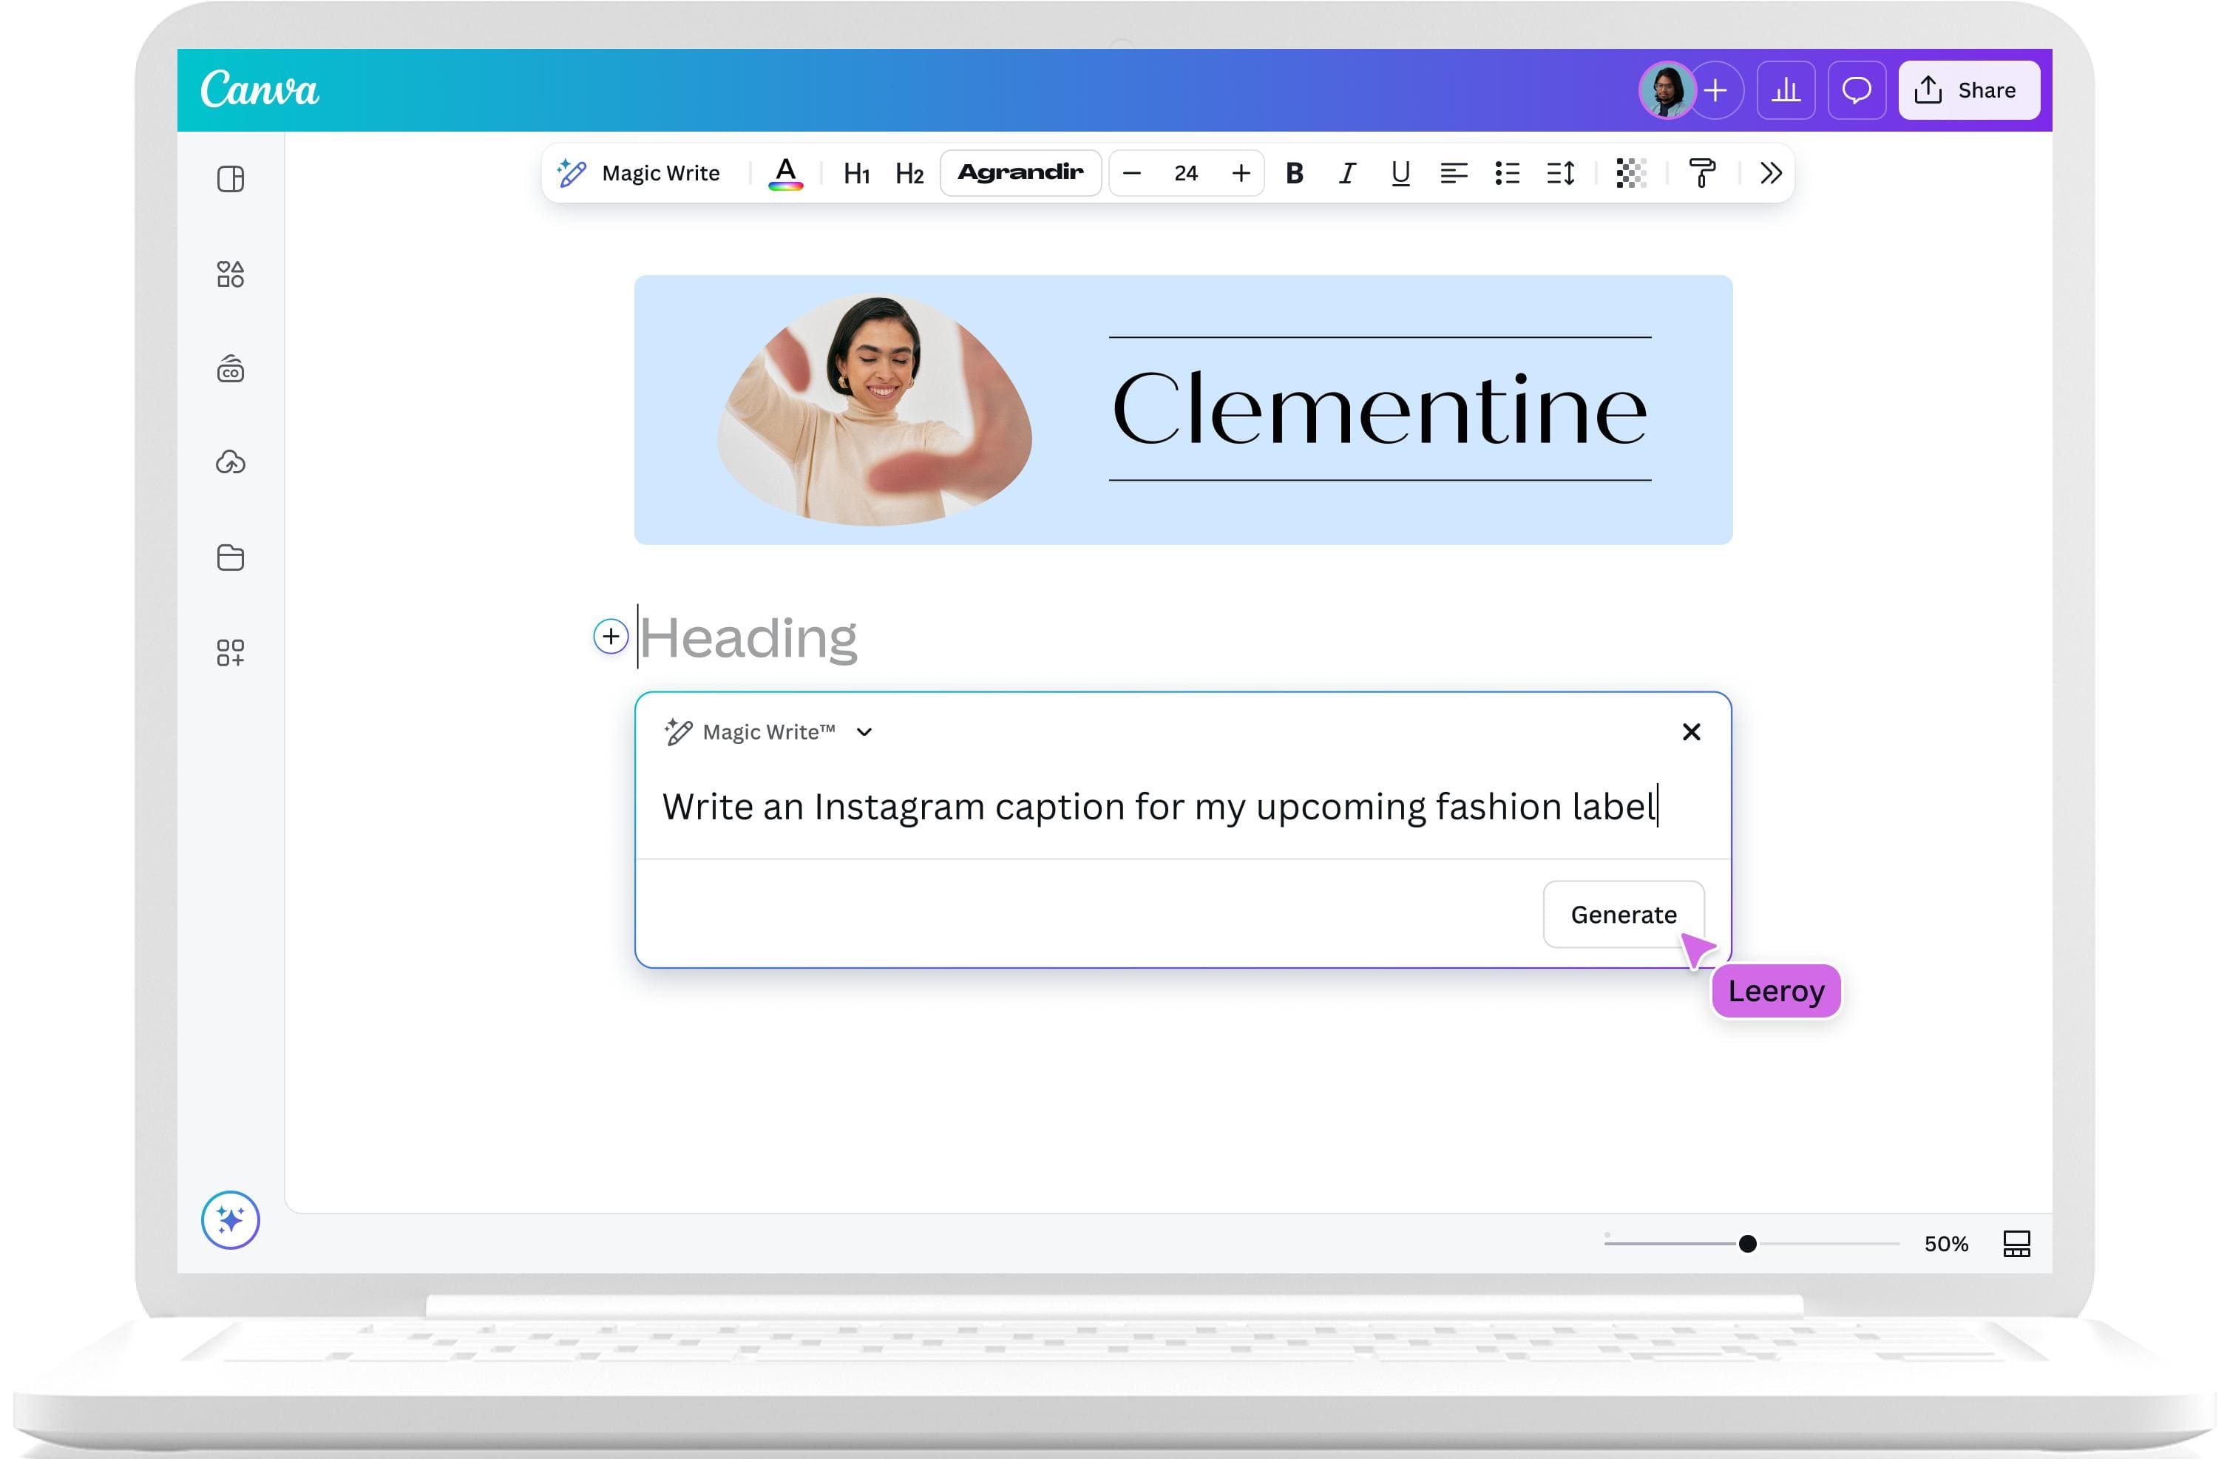
Task: Apply Heading 2 style
Action: pos(909,173)
